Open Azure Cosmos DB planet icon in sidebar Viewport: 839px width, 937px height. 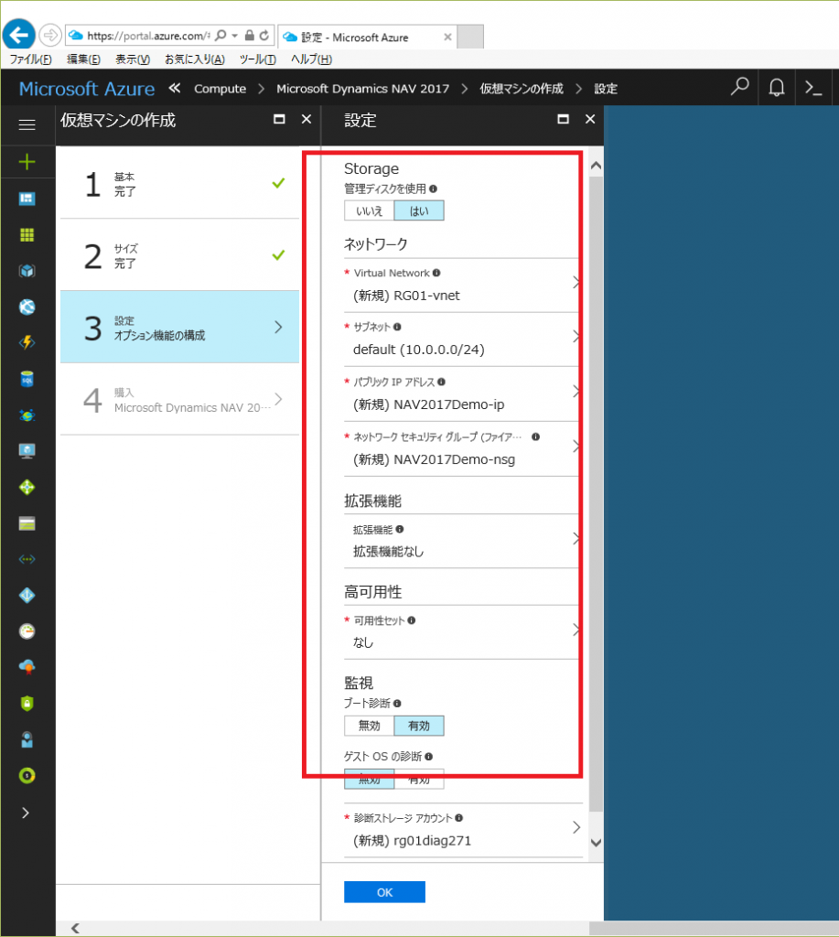click(x=27, y=415)
